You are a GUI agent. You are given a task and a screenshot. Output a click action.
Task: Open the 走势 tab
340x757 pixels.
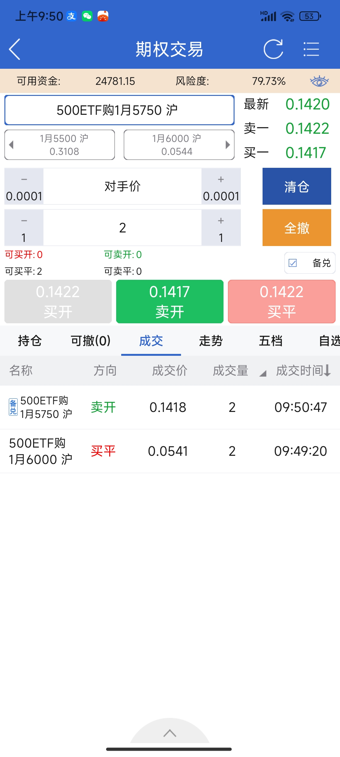pyautogui.click(x=211, y=341)
